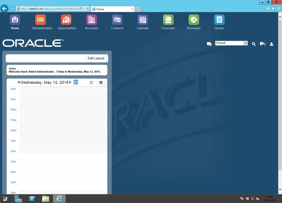Open File Explorer in taskbar
The image size is (282, 203).
click(45, 199)
